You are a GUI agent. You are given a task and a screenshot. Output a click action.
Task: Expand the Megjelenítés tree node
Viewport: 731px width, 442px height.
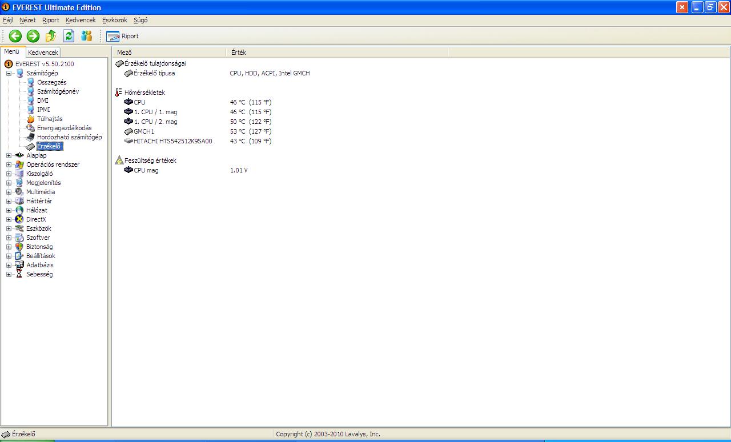pos(9,183)
